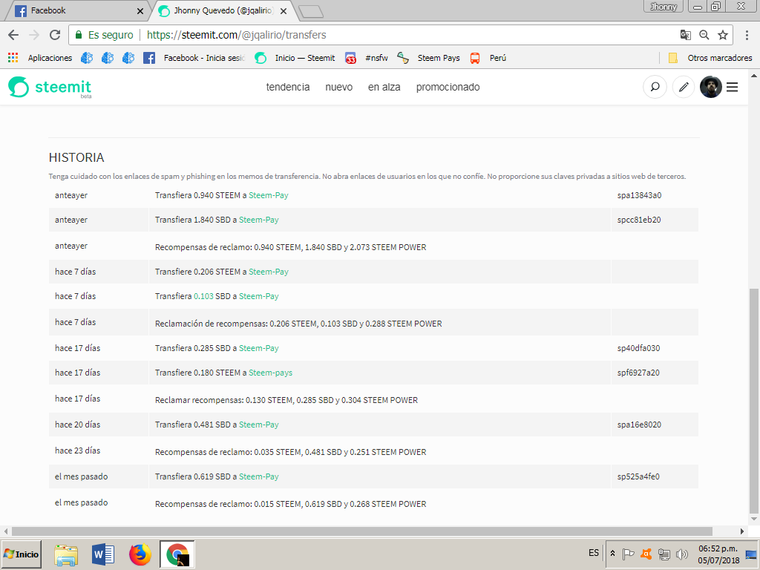The image size is (760, 570).
Task: Open the Otros marcadores folder
Action: (x=710, y=58)
